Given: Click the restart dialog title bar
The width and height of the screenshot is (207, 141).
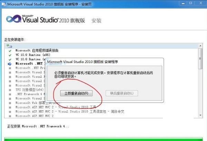Looking at the screenshot, I should (x=105, y=62).
